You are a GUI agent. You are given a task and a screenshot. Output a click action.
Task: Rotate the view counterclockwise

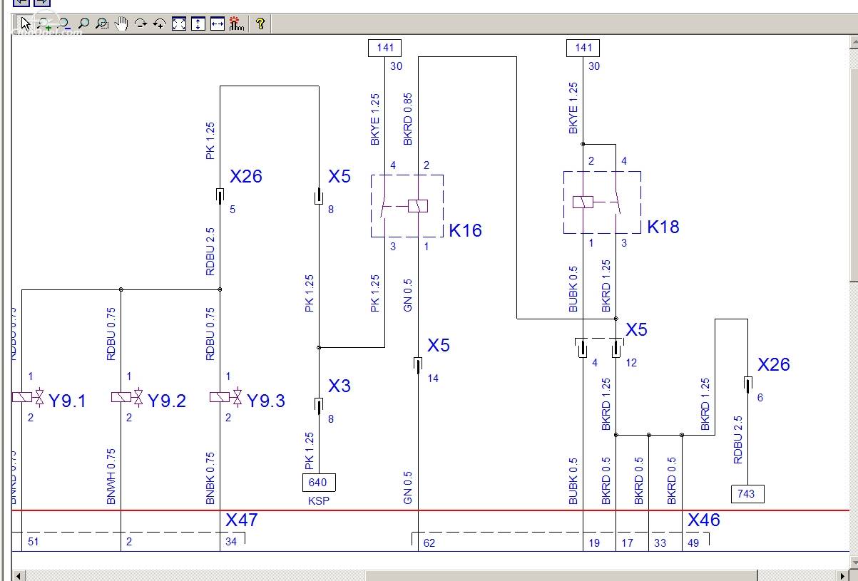pos(160,24)
